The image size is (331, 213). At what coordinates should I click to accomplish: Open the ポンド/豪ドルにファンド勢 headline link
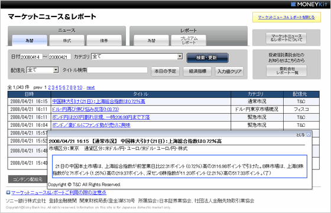click(91, 125)
